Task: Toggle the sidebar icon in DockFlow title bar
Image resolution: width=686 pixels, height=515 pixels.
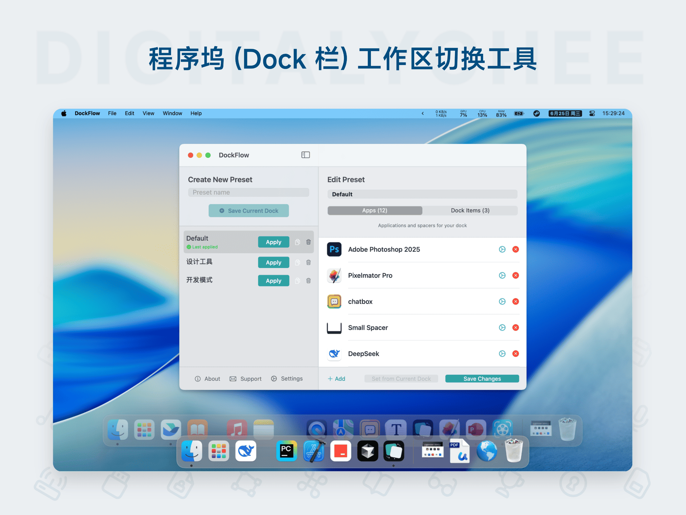Action: tap(305, 155)
